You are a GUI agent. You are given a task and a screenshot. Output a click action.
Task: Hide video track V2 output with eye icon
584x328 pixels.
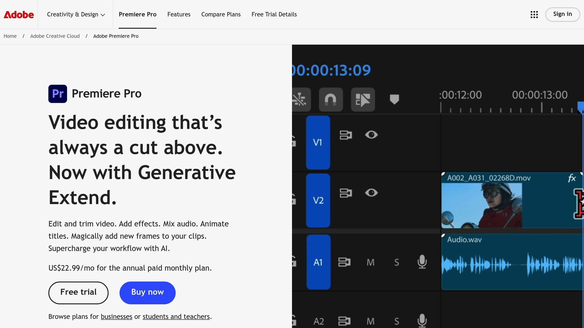(x=372, y=193)
